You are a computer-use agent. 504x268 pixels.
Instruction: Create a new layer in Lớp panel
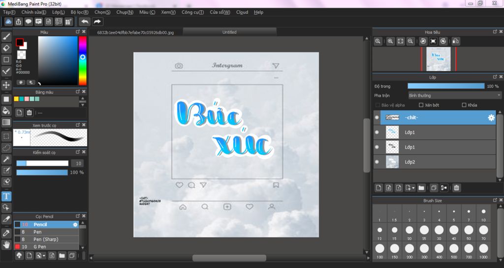tap(378, 188)
